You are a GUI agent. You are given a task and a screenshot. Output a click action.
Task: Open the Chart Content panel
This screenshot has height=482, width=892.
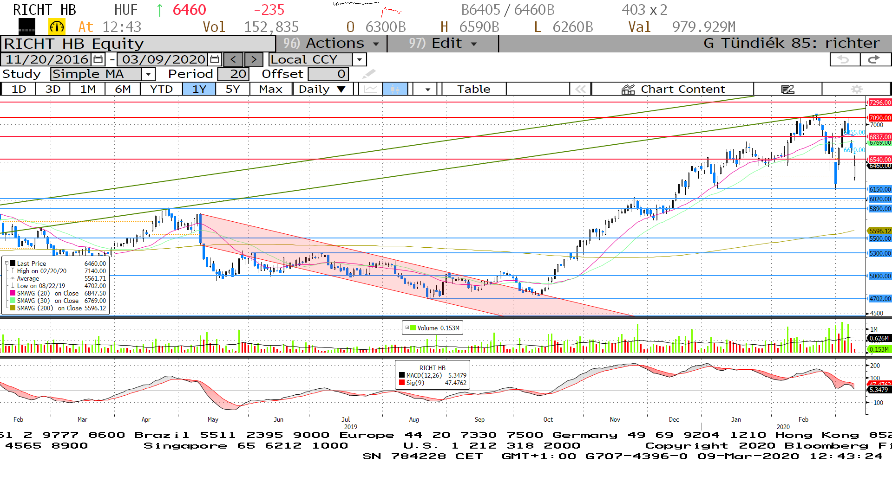673,89
